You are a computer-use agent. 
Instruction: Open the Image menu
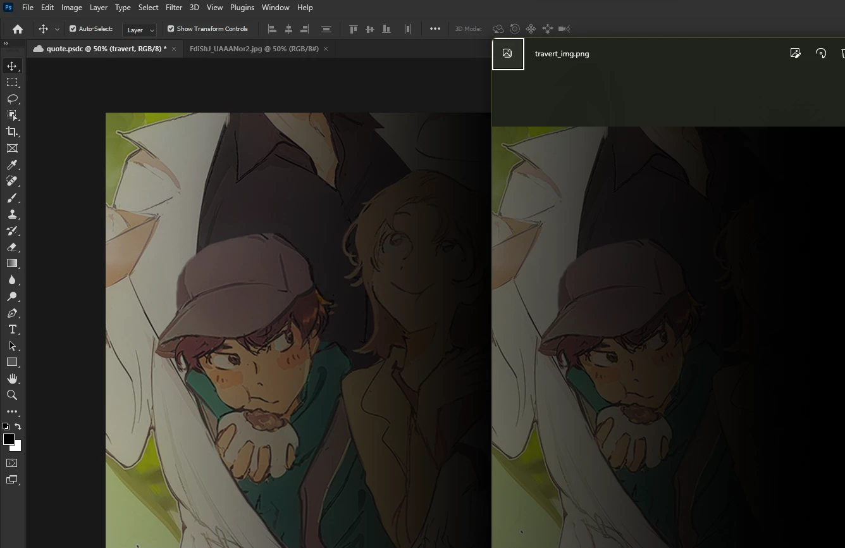pos(71,8)
